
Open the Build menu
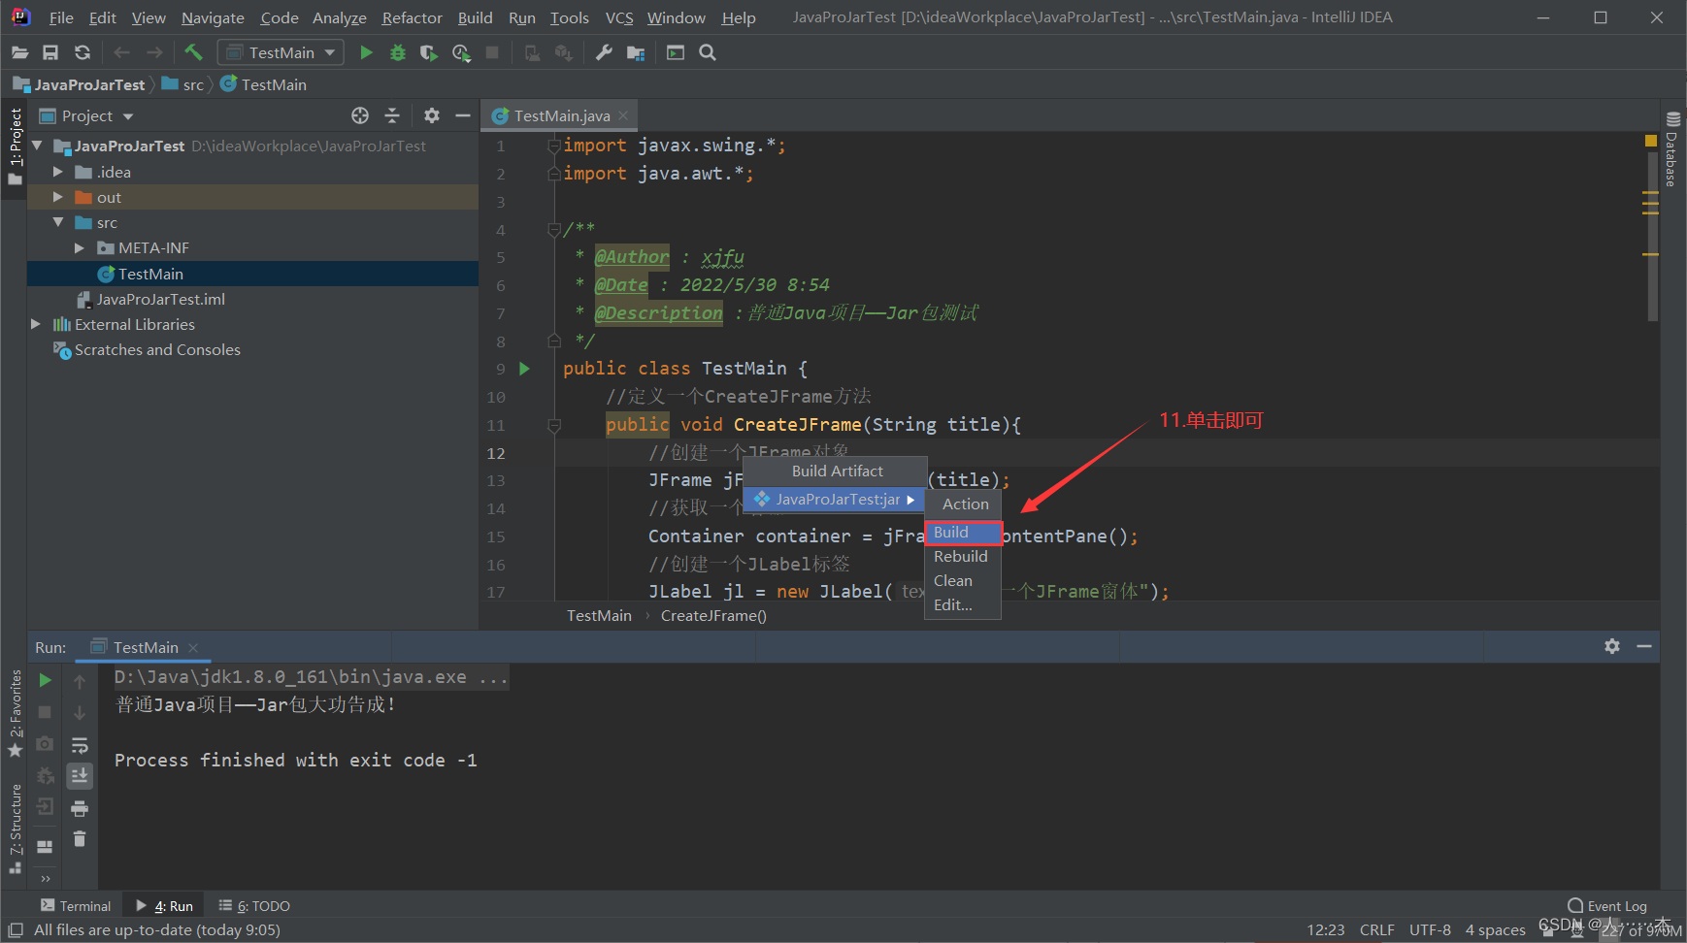pyautogui.click(x=476, y=17)
